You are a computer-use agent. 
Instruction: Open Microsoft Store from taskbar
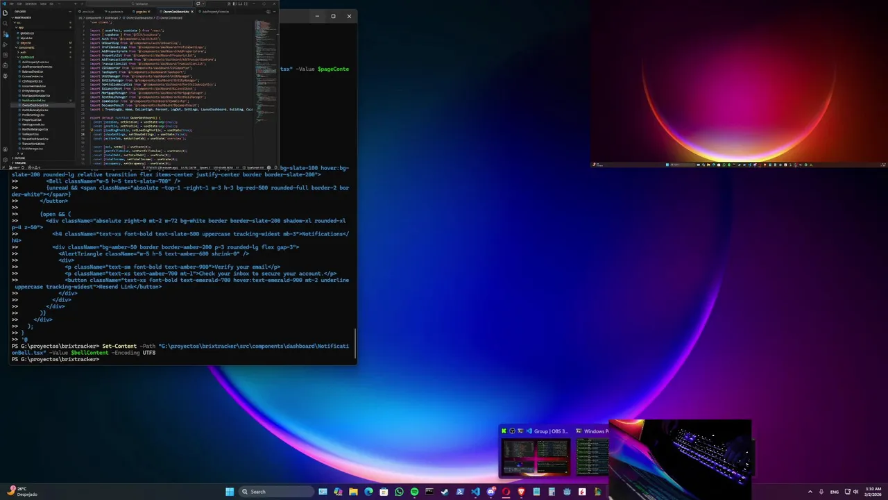click(x=384, y=492)
